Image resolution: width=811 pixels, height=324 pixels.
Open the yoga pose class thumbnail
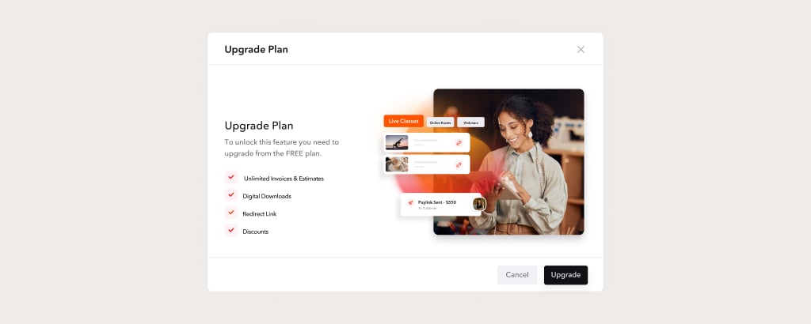[x=397, y=142]
